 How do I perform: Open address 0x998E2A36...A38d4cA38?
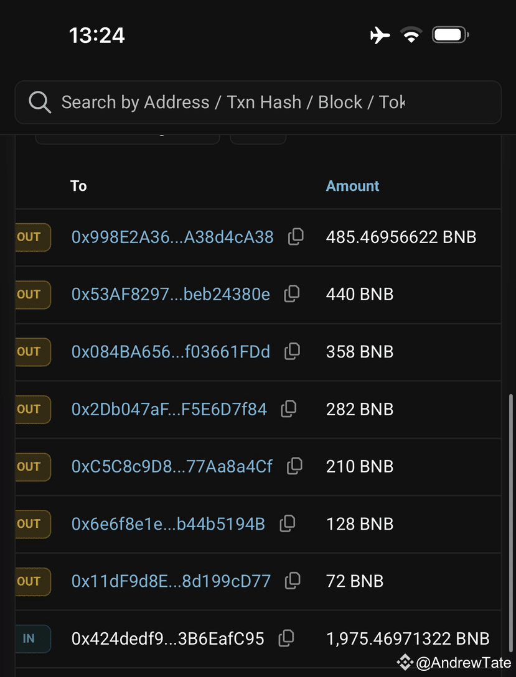click(172, 237)
